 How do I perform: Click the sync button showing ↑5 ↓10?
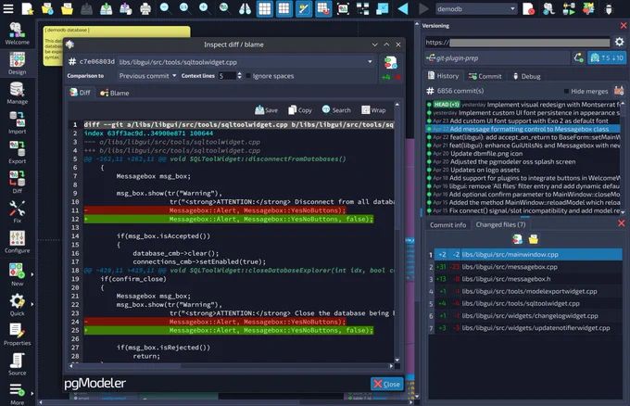click(607, 57)
